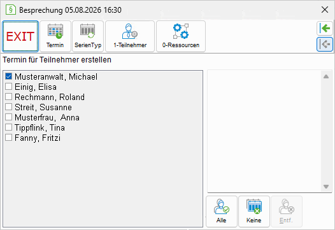Open the 1-Teilnehmer participants tab

tap(130, 36)
